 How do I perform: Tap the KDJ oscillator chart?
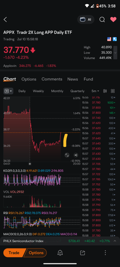(x=42, y=180)
